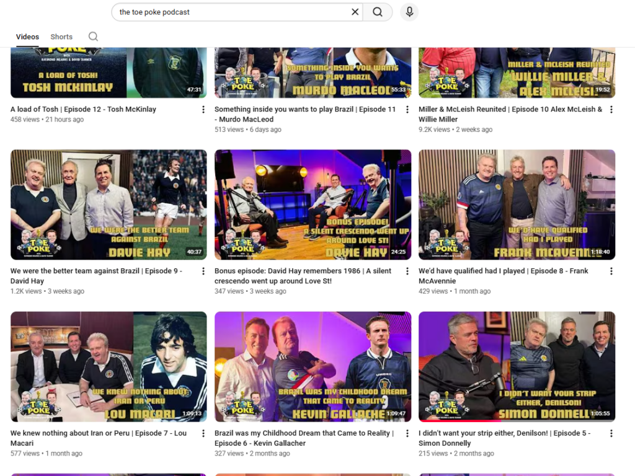Click '429 views • 1 month ago' text
Viewport: 635px width, 476px height.
(455, 291)
